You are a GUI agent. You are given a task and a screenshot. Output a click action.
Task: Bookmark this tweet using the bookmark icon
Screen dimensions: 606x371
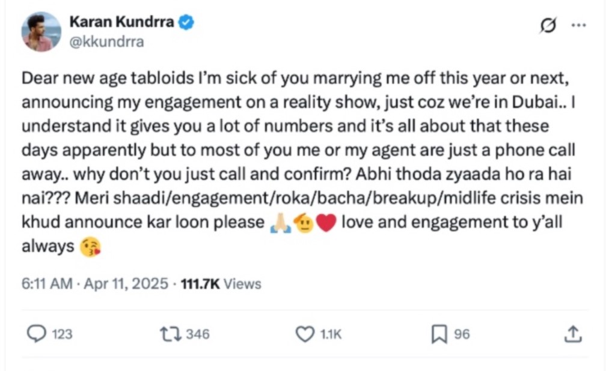(x=439, y=334)
